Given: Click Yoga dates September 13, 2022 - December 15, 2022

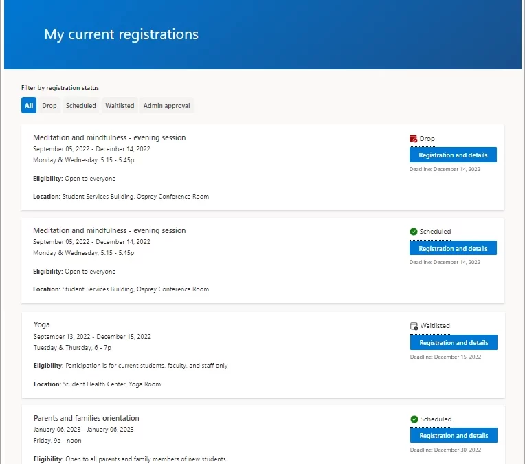Looking at the screenshot, I should click(x=92, y=336).
